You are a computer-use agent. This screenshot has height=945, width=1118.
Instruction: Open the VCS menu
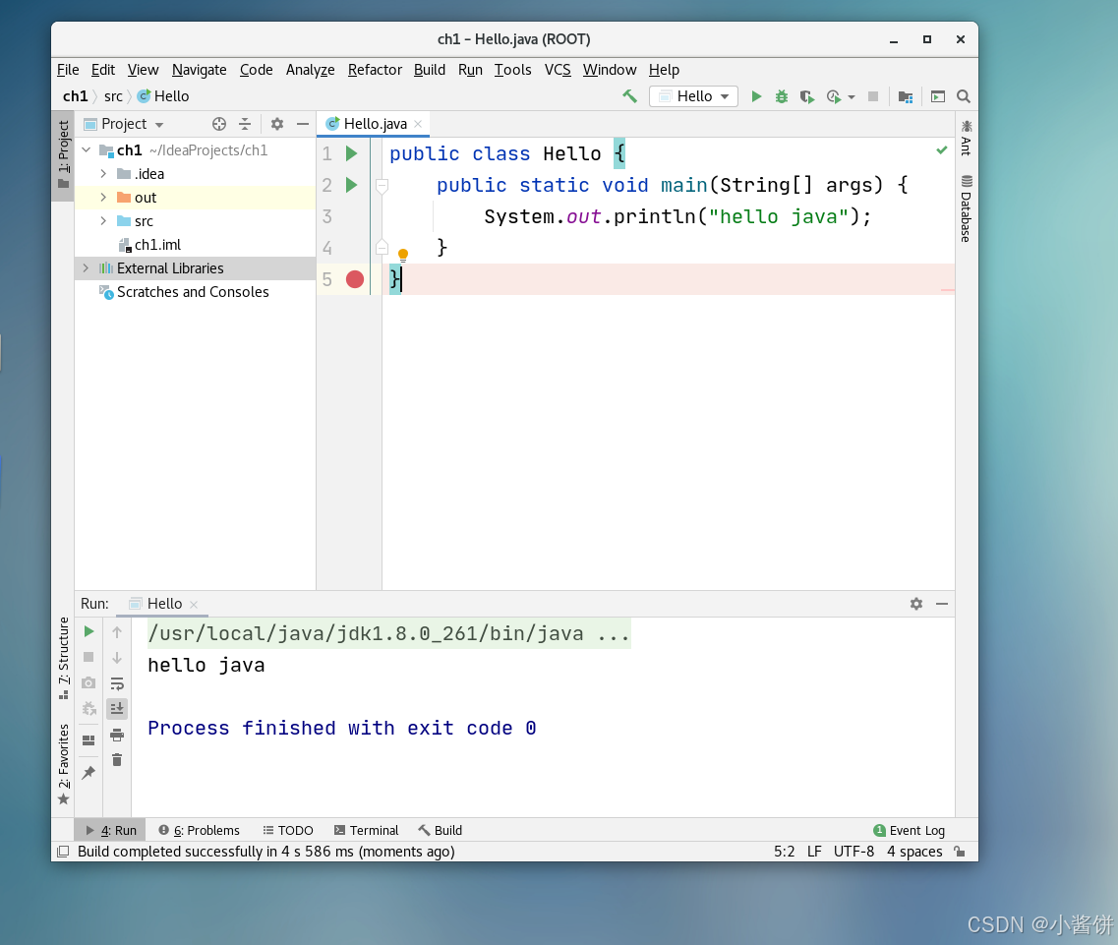click(x=558, y=70)
